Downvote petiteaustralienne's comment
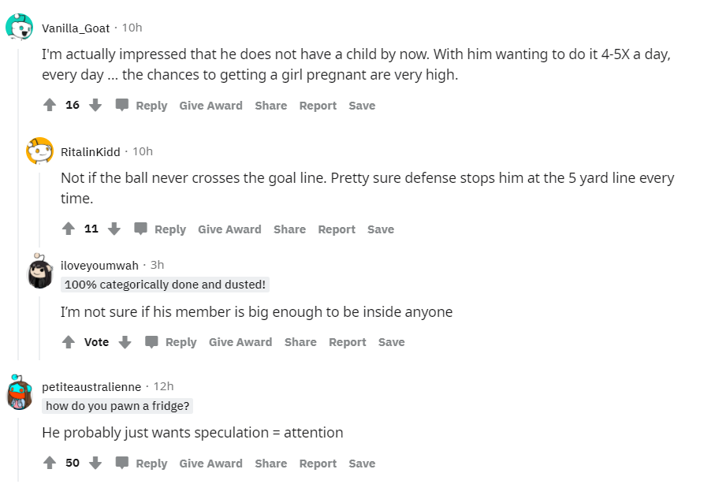 [x=95, y=463]
